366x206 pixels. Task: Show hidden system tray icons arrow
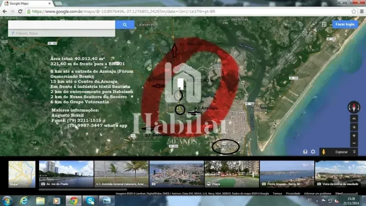[317, 201]
